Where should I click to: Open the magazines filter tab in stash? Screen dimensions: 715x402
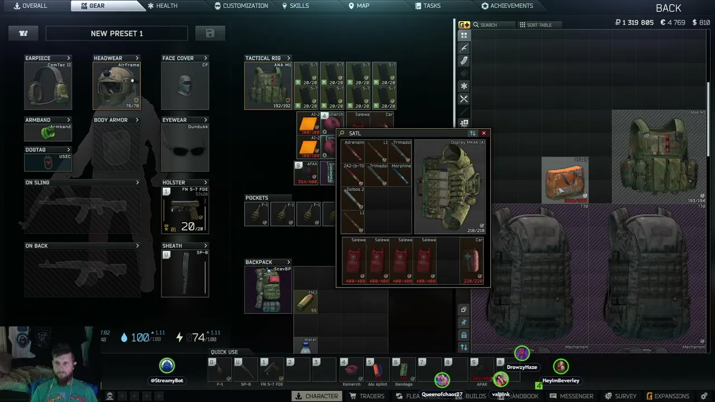click(464, 61)
